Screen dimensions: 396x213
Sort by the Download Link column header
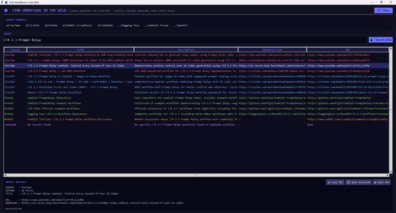(272, 50)
